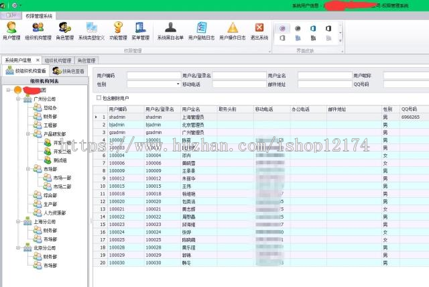The image size is (429, 287).
Task: Select 生产部 in the tree
Action: (50, 204)
